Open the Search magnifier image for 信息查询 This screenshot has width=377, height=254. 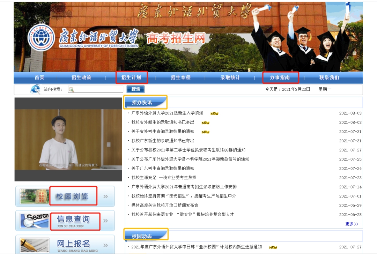35,221
